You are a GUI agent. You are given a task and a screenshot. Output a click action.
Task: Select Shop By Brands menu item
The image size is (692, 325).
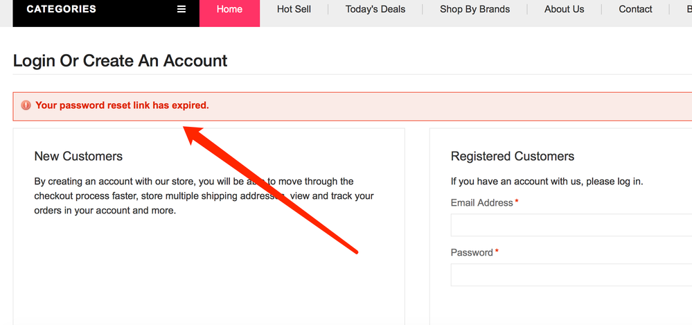474,10
